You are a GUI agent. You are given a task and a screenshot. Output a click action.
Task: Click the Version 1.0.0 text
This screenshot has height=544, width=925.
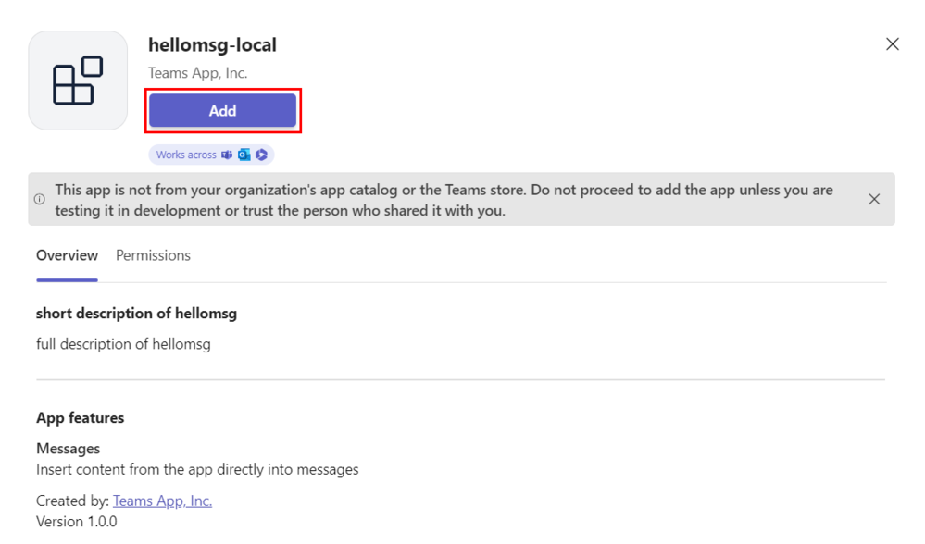[x=77, y=522]
